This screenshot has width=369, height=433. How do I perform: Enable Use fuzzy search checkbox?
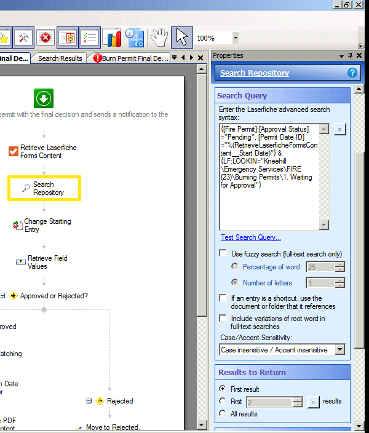223,253
